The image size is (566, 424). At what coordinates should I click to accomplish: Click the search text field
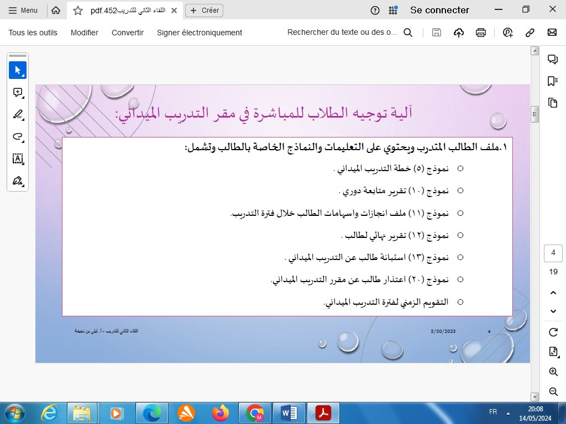tap(343, 33)
